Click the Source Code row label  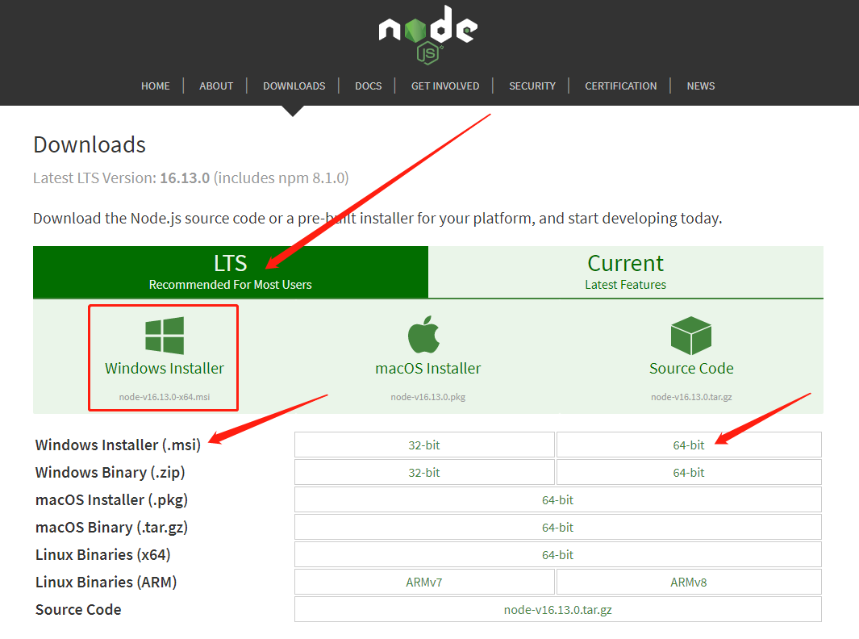pos(78,609)
